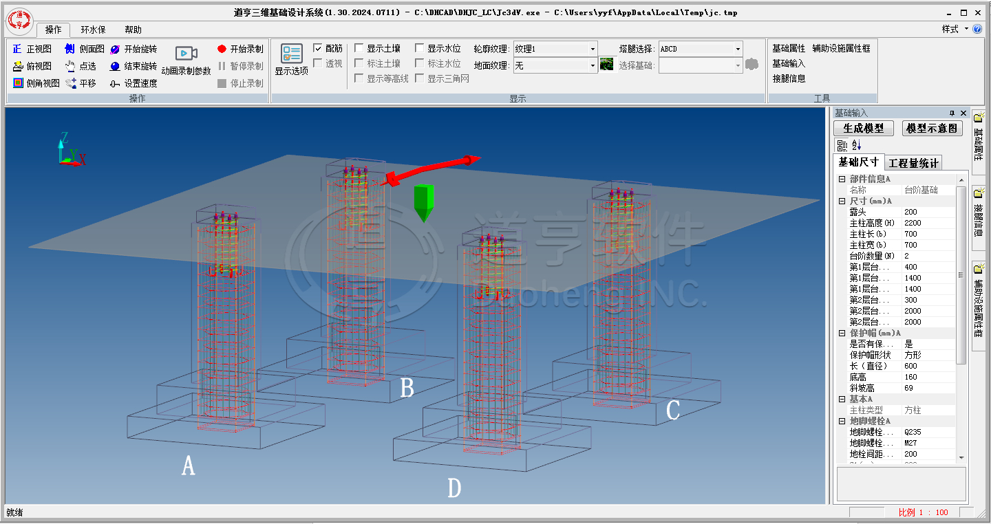Screen dimensions: 991x524
Task: Select the 保护帽形状 value 方形
Action: coord(928,355)
